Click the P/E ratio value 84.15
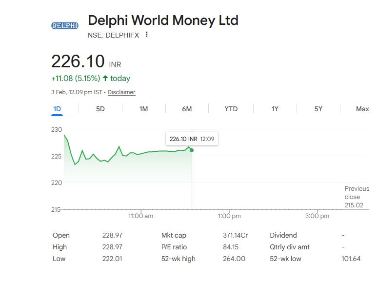 (x=231, y=247)
